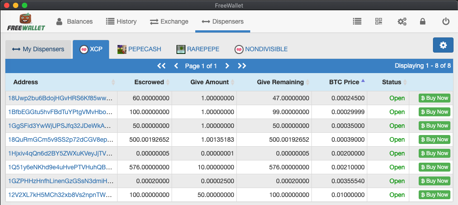Open address 18Uwp2bu6BdojHGvHRS6Kf85ww

pos(60,98)
